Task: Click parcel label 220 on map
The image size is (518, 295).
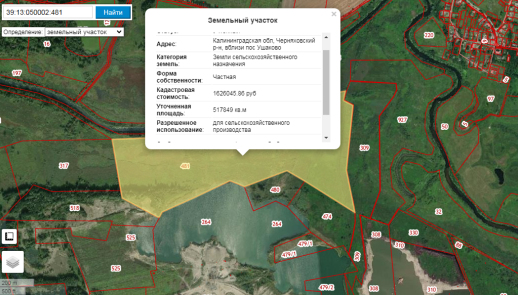Action: coord(429,35)
